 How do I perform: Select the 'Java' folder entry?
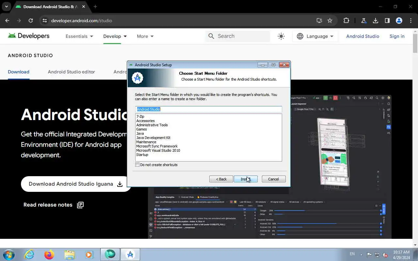140,133
